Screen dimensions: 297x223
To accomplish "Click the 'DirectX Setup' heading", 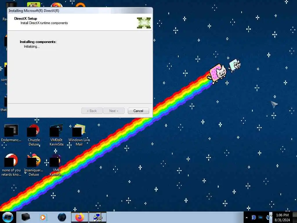I will coord(26,18).
